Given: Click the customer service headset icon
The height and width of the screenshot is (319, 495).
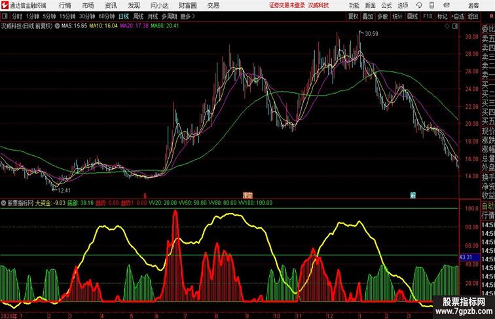Looking at the screenshot, I should (x=419, y=5).
